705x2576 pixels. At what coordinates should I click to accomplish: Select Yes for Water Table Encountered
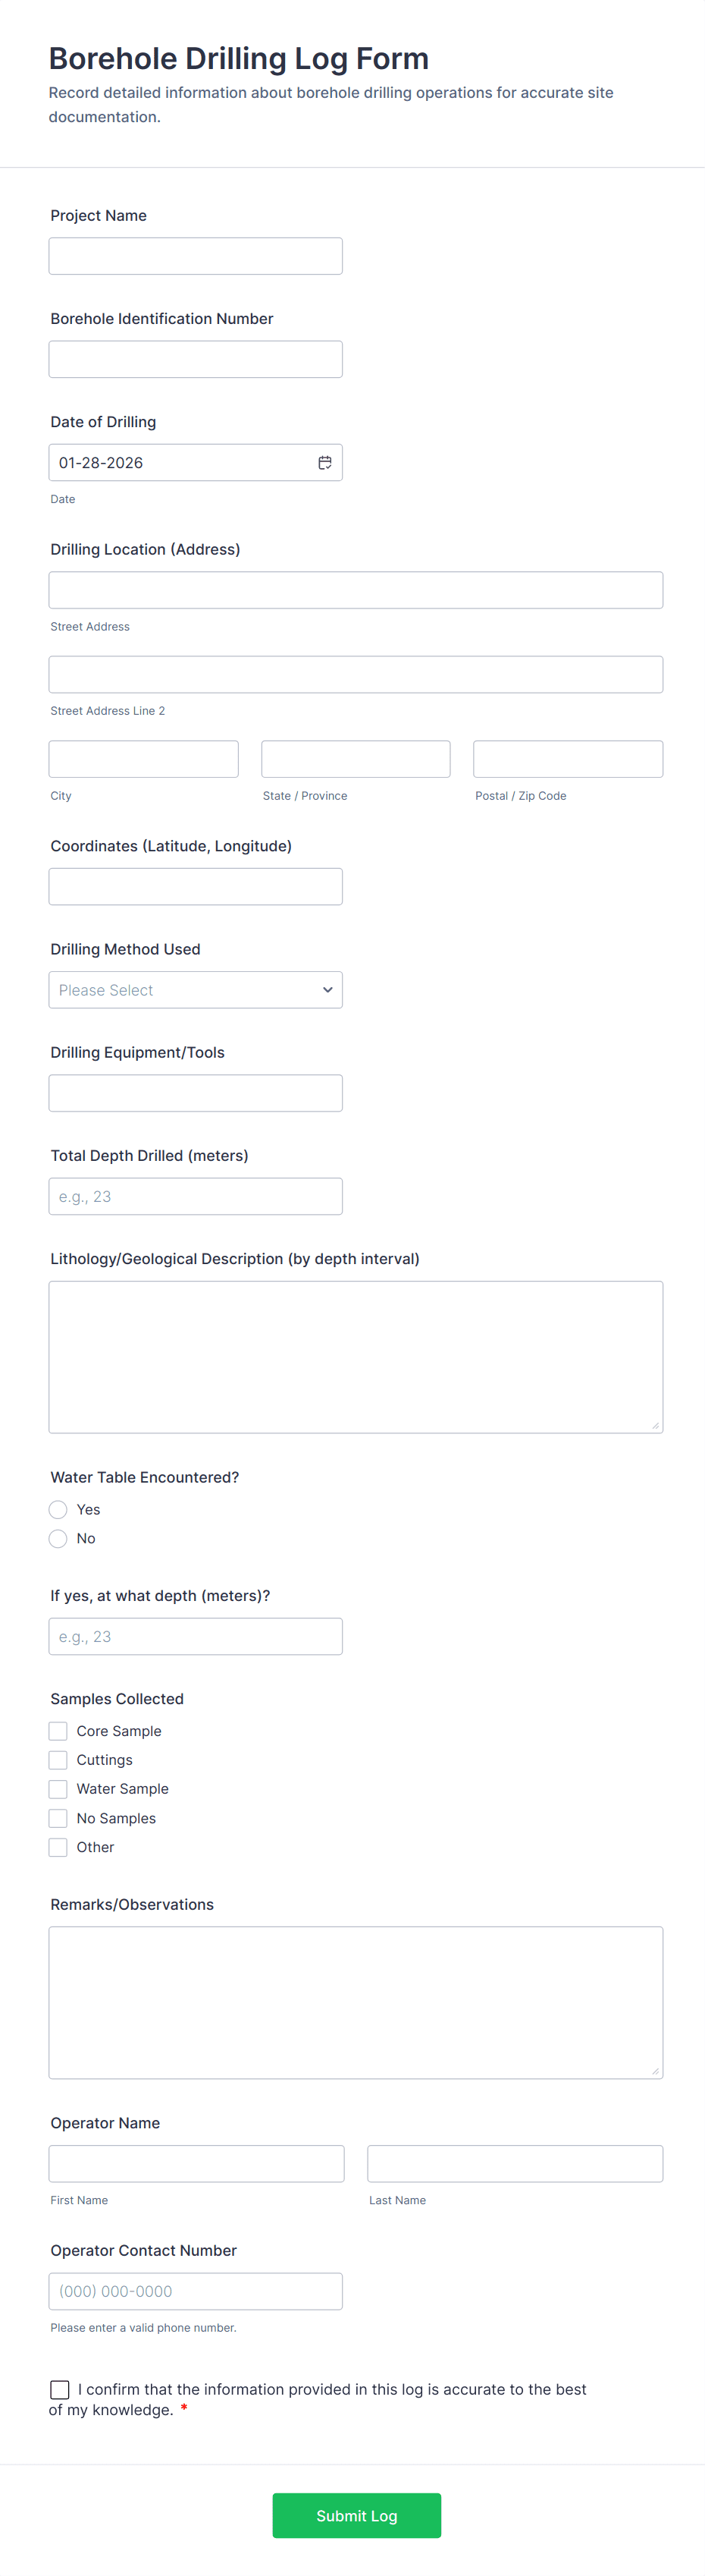point(58,1509)
